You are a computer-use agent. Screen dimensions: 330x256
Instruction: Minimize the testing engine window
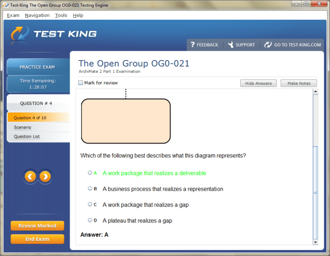297,4
